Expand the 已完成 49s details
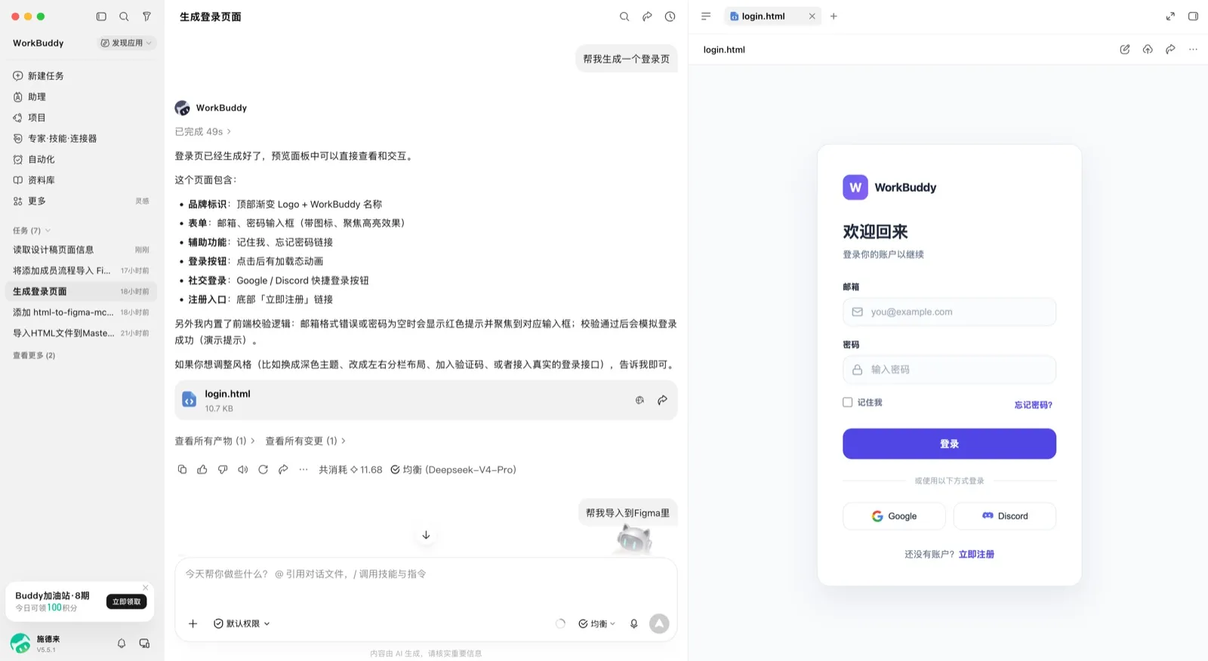Image resolution: width=1208 pixels, height=661 pixels. (x=203, y=132)
